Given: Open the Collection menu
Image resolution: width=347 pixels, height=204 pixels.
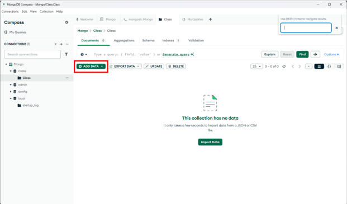Looking at the screenshot, I should point(46,12).
